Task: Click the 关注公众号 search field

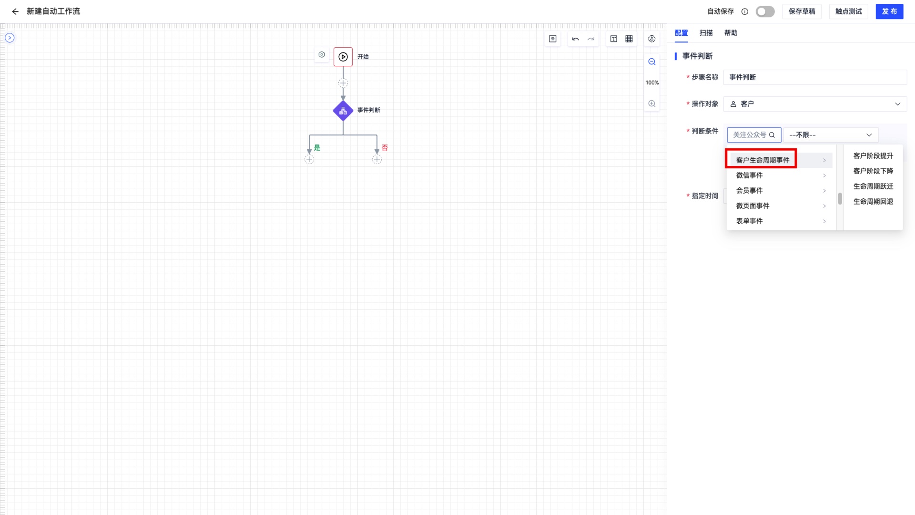Action: pyautogui.click(x=754, y=135)
